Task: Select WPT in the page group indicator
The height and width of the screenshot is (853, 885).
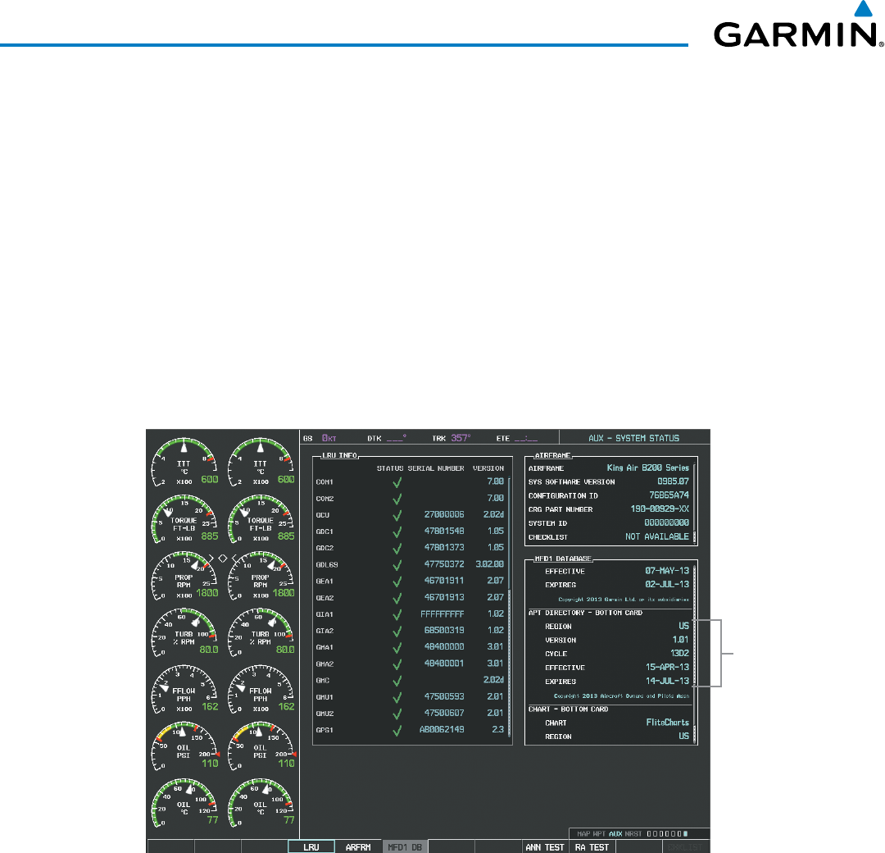Action: (599, 834)
